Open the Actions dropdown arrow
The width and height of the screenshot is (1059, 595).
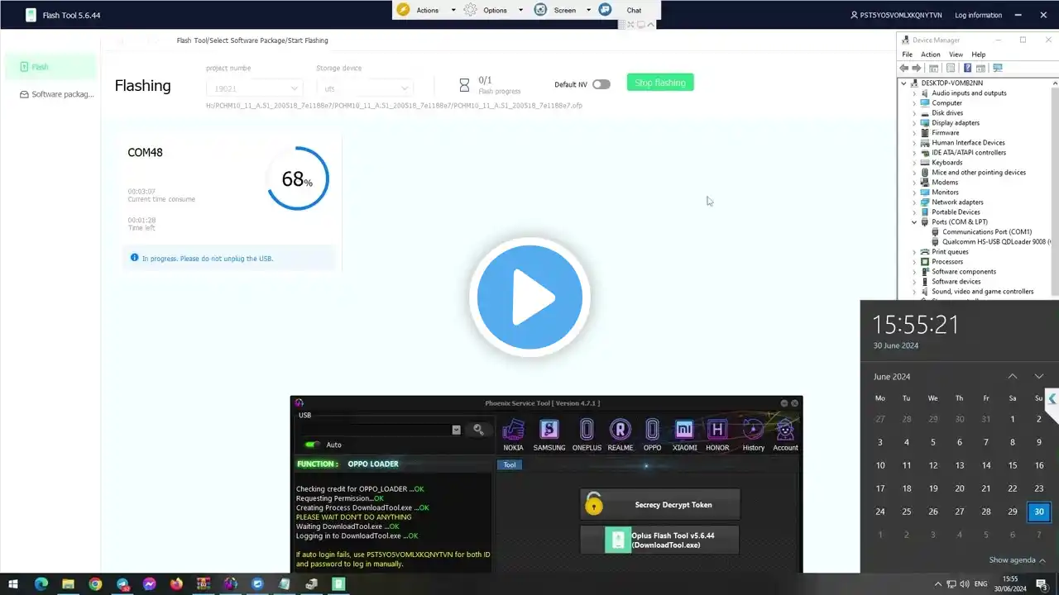point(453,10)
